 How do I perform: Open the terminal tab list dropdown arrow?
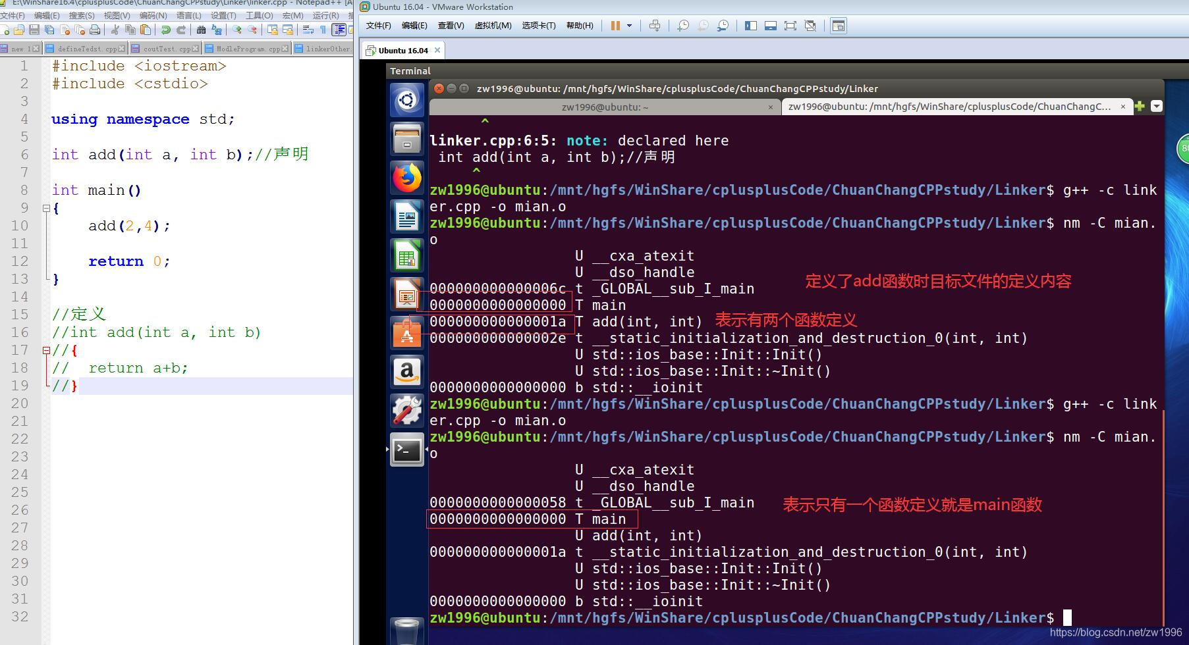tap(1157, 106)
